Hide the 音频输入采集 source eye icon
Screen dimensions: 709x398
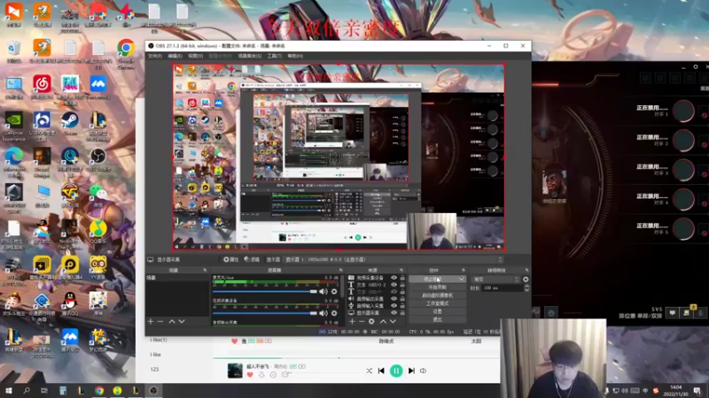tap(393, 305)
